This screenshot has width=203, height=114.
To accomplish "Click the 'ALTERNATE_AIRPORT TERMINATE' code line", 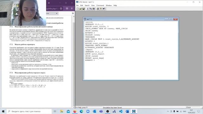I will tap(99, 47).
